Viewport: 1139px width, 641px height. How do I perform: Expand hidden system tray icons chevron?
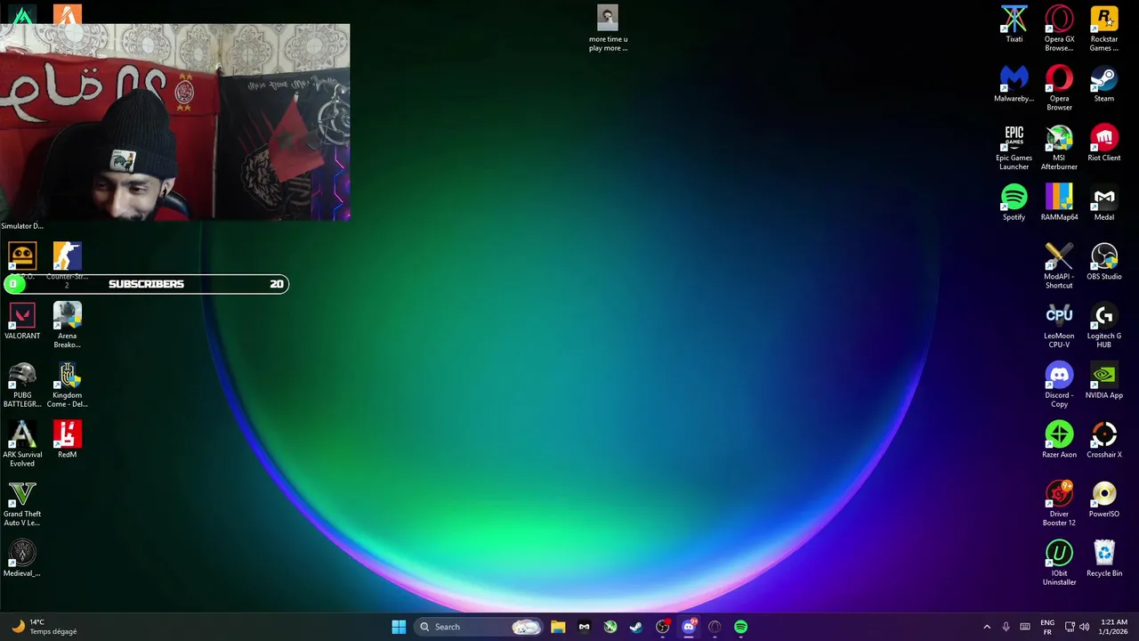tap(986, 627)
